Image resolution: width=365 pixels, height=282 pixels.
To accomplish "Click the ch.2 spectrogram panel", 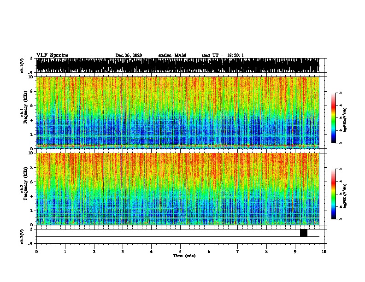I will coord(177,189).
